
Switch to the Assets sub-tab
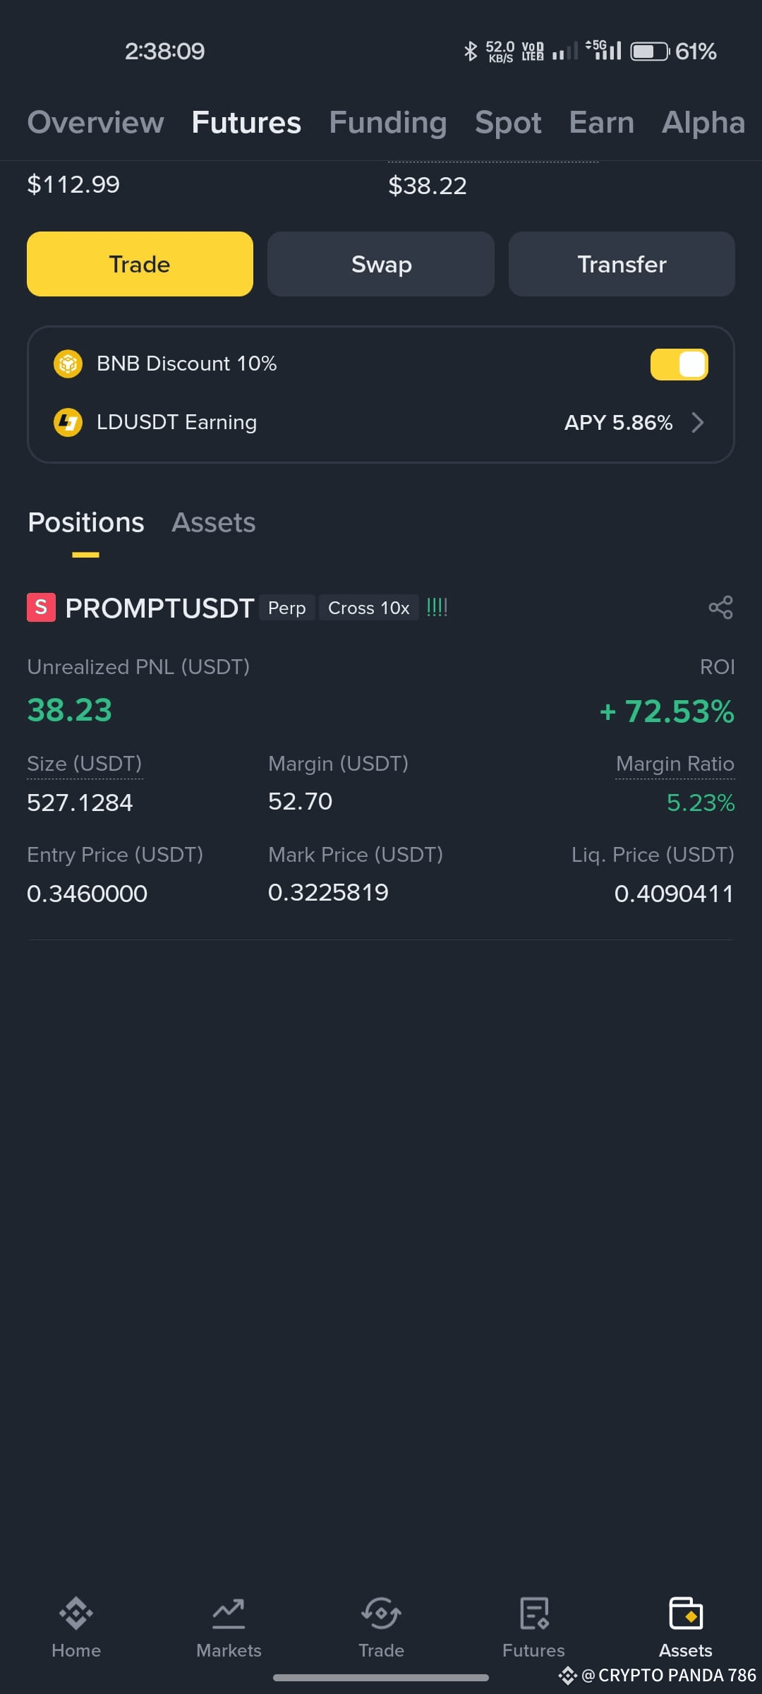214,522
